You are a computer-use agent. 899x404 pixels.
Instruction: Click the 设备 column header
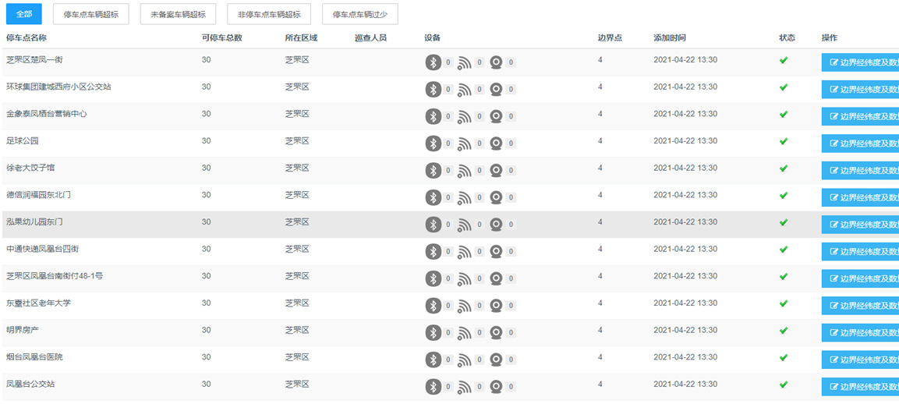coord(432,38)
